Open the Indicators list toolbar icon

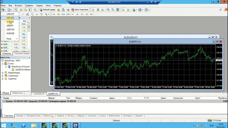click(134, 10)
